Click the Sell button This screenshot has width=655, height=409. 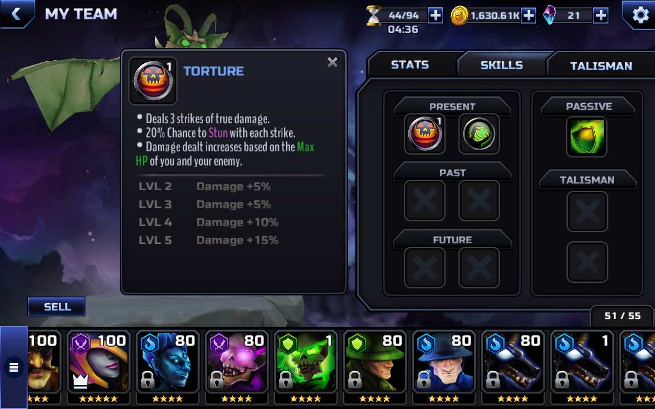pos(56,307)
